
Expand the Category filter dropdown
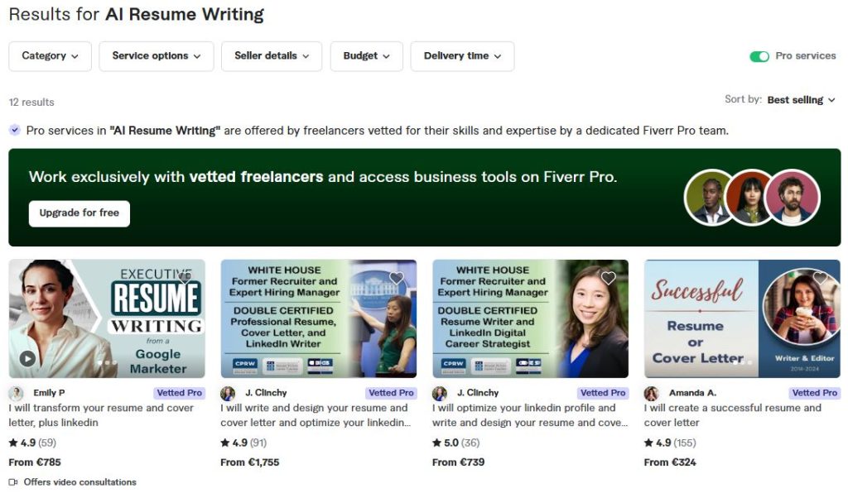[51, 56]
